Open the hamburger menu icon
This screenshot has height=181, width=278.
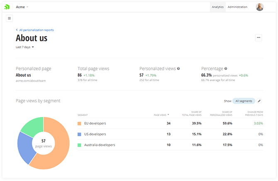pos(10,18)
